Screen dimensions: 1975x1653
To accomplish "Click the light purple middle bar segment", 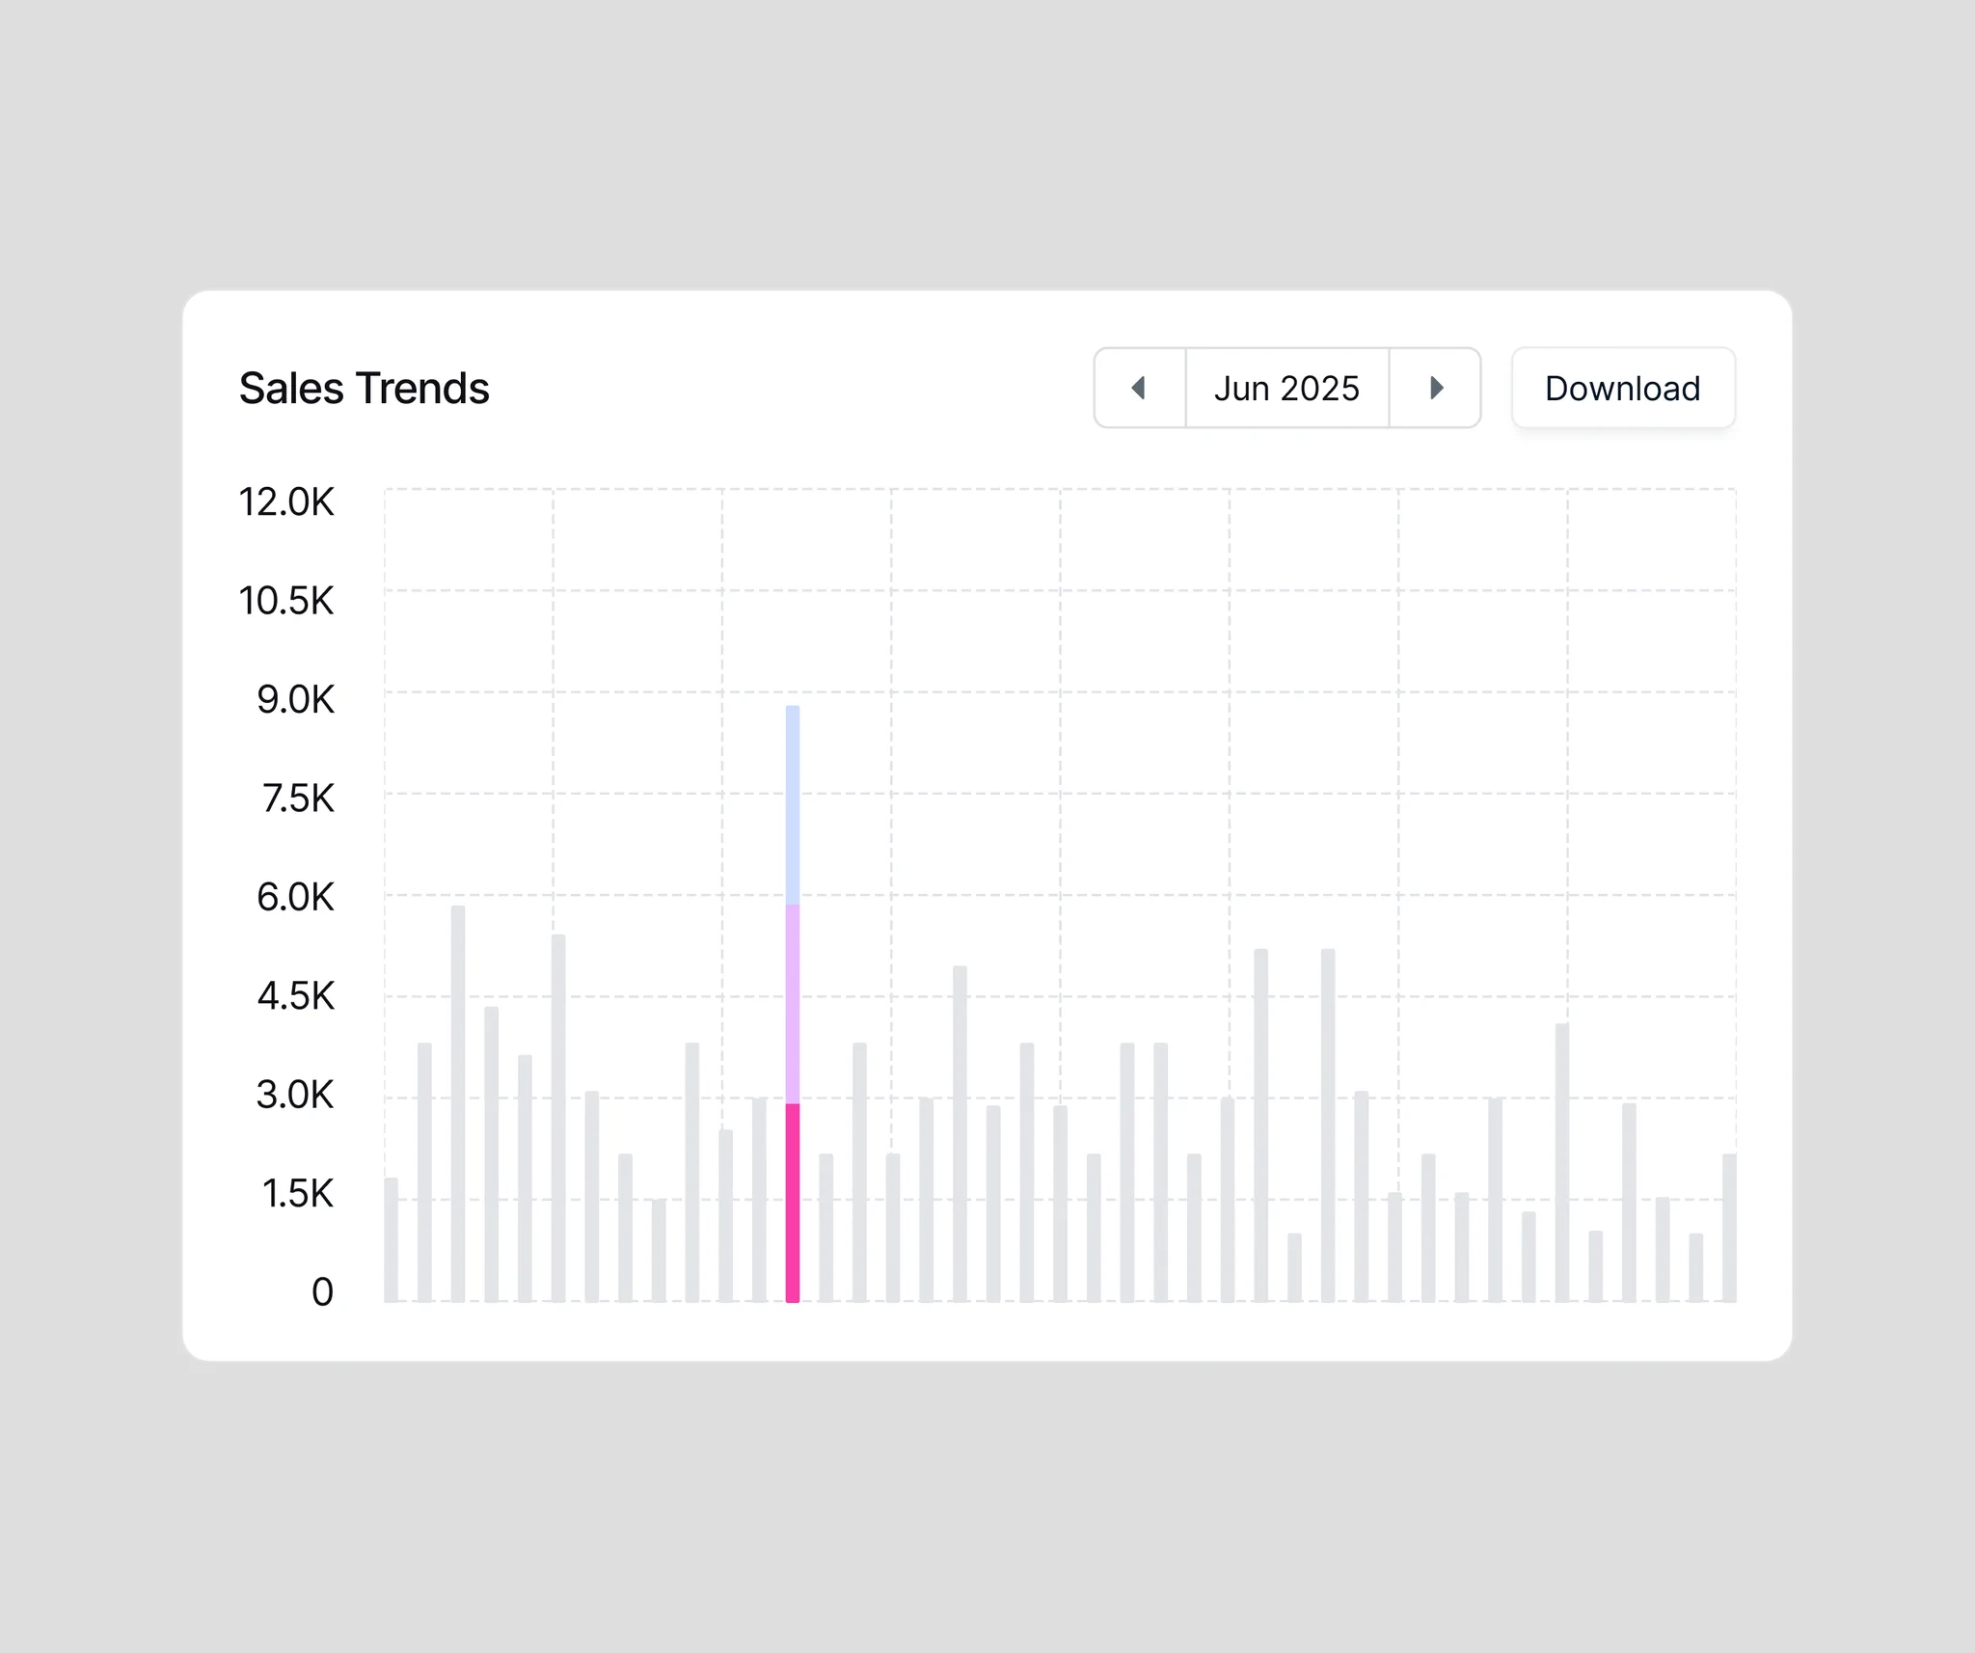I will point(793,1004).
